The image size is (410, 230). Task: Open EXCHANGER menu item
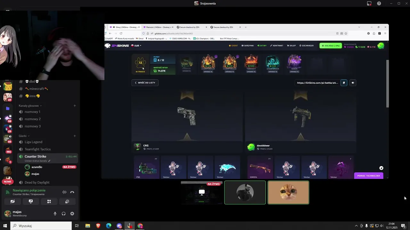(x=307, y=46)
